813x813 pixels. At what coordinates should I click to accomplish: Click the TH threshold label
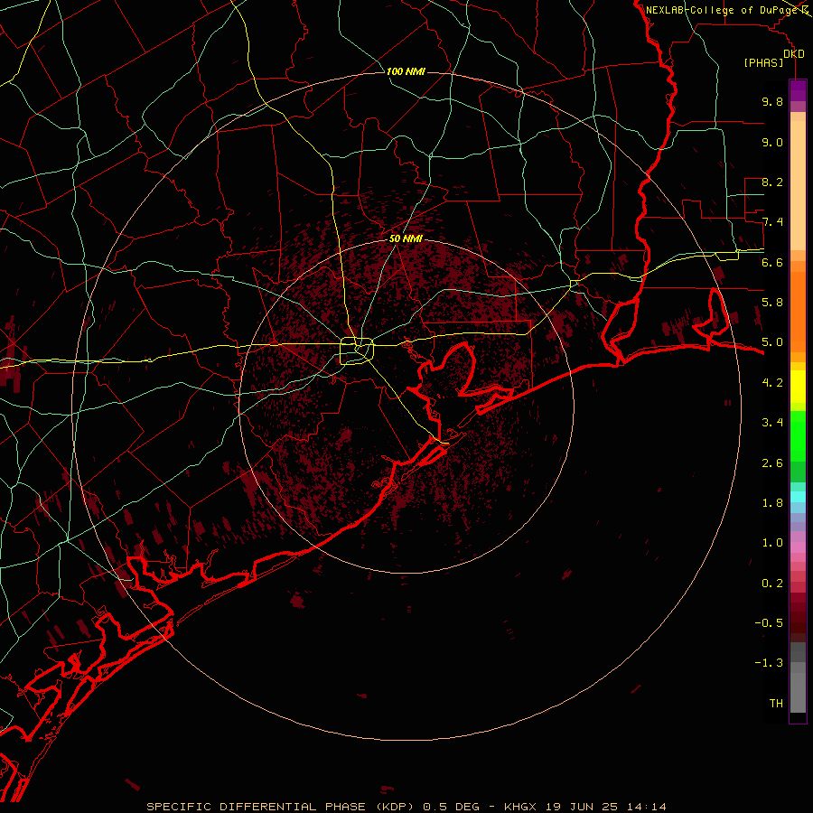pyautogui.click(x=776, y=704)
